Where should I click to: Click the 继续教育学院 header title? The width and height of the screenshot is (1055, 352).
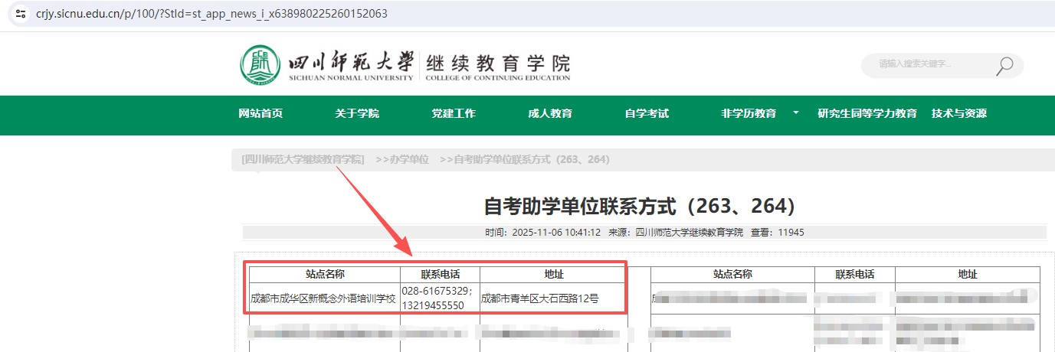click(498, 63)
